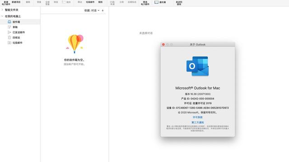Create a new email (新建电子邮件)
Image resolution: width=289 pixels, height=162 pixels.
point(6,3)
